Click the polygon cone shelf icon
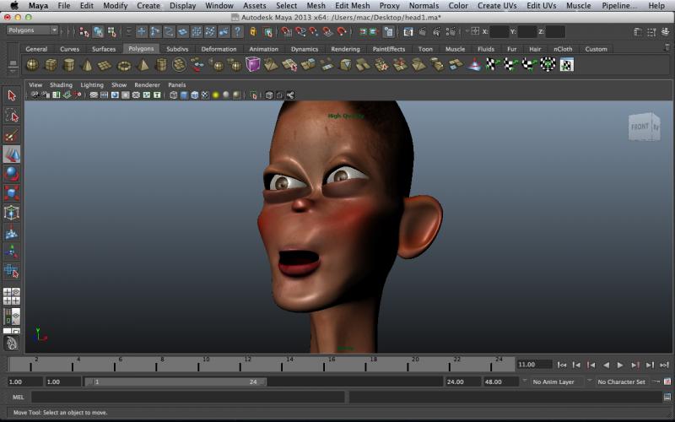Image resolution: width=675 pixels, height=422 pixels. (87, 65)
